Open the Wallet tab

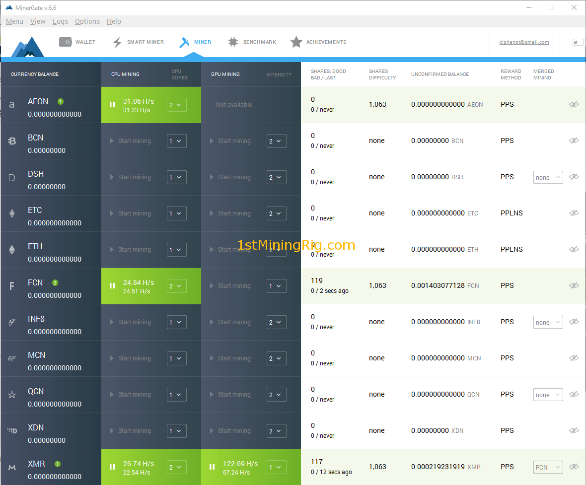(x=77, y=42)
